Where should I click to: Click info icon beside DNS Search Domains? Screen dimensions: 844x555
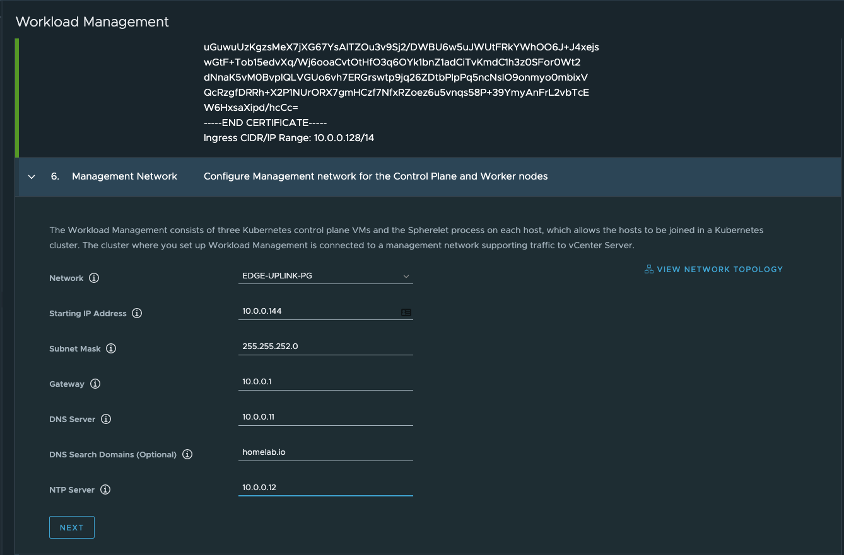187,454
